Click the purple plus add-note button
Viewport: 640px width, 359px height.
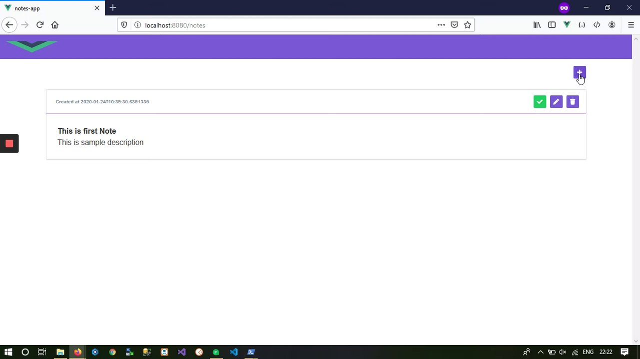tap(580, 72)
